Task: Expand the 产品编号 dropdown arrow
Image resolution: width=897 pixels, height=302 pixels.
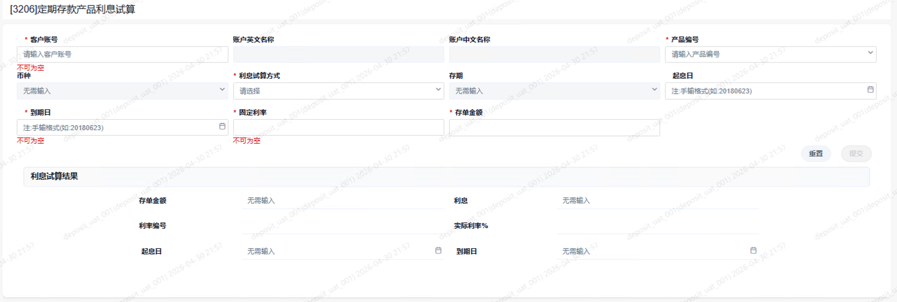Action: pyautogui.click(x=870, y=53)
